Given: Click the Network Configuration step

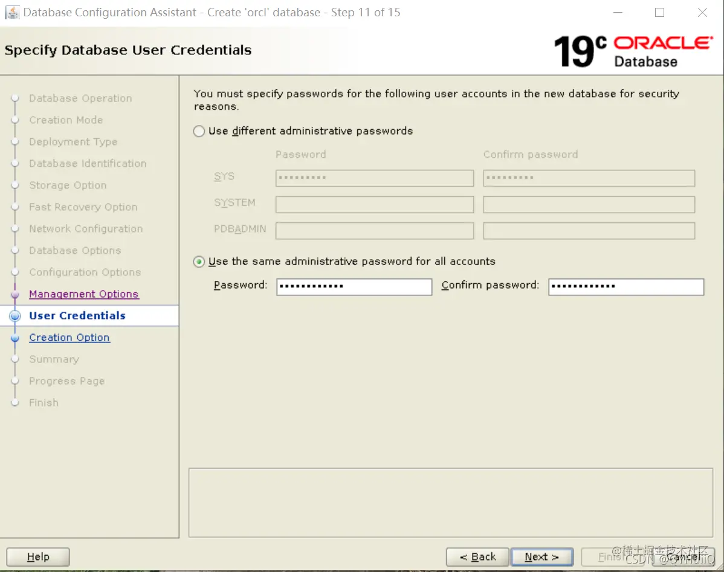Looking at the screenshot, I should click(86, 228).
